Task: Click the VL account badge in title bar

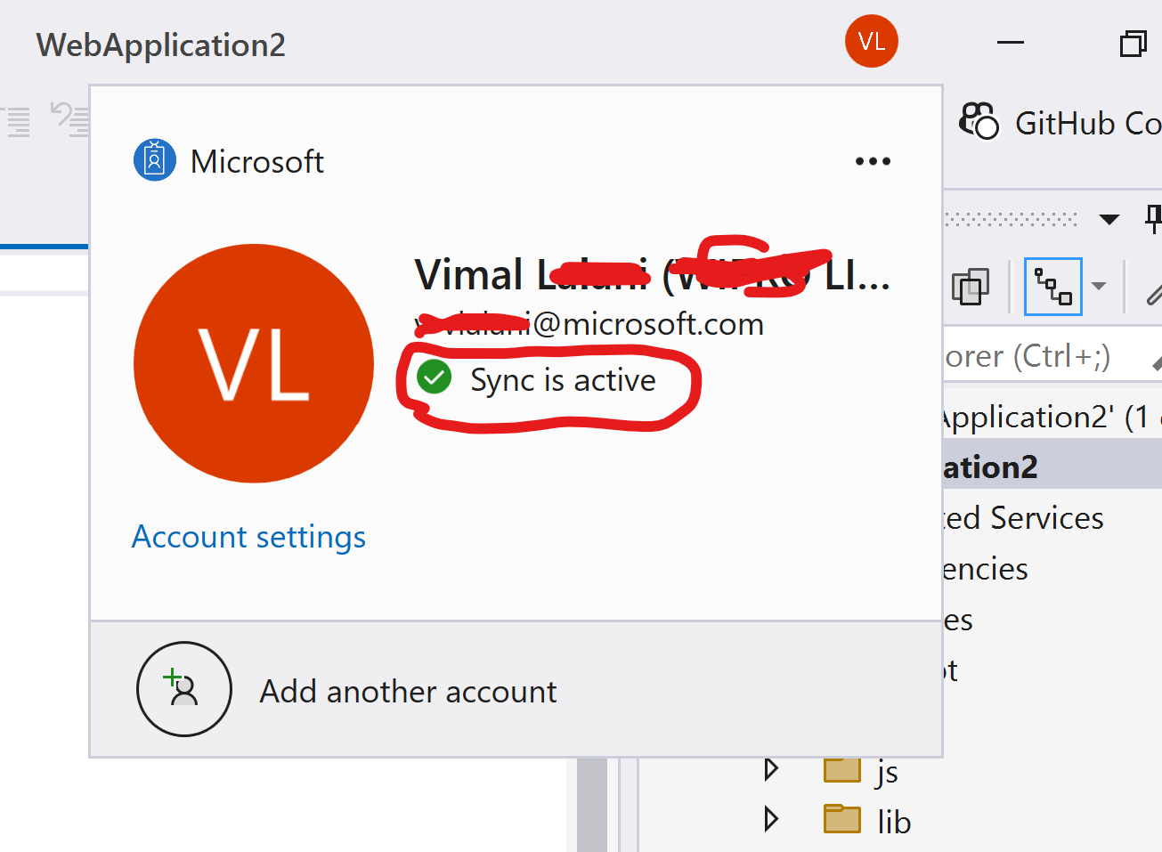Action: click(871, 41)
